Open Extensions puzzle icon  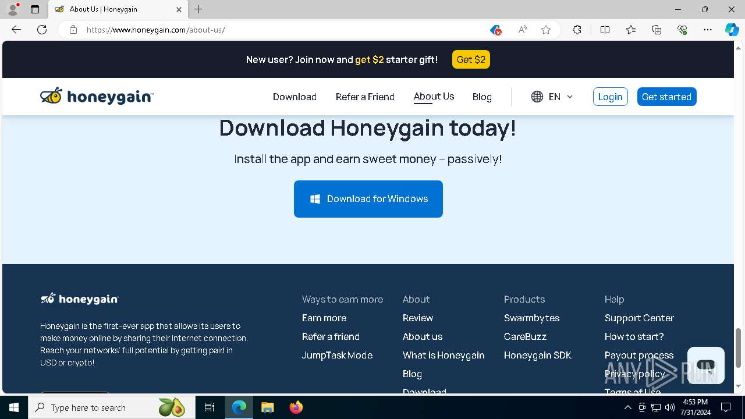pyautogui.click(x=577, y=30)
